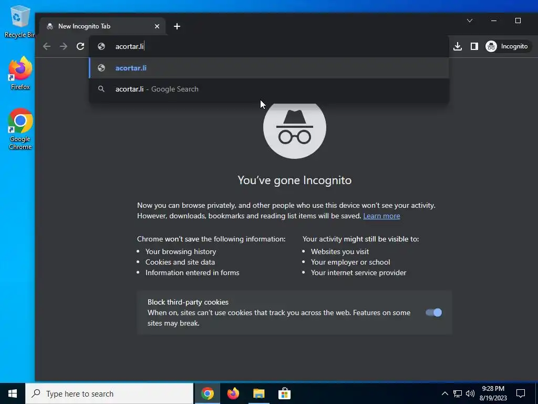Click the "Websites you visit" bullet
Screen dimensions: 538x404
click(340, 251)
